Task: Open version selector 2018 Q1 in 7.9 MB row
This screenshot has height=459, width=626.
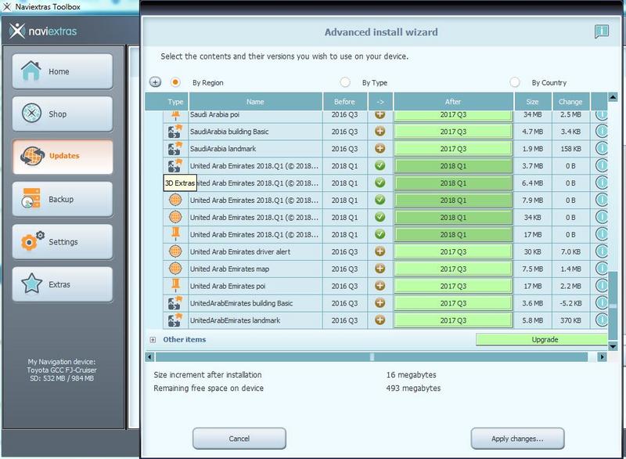Action: pyautogui.click(x=453, y=201)
